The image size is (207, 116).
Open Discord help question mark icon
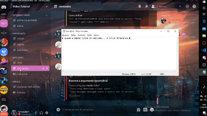tap(194, 6)
